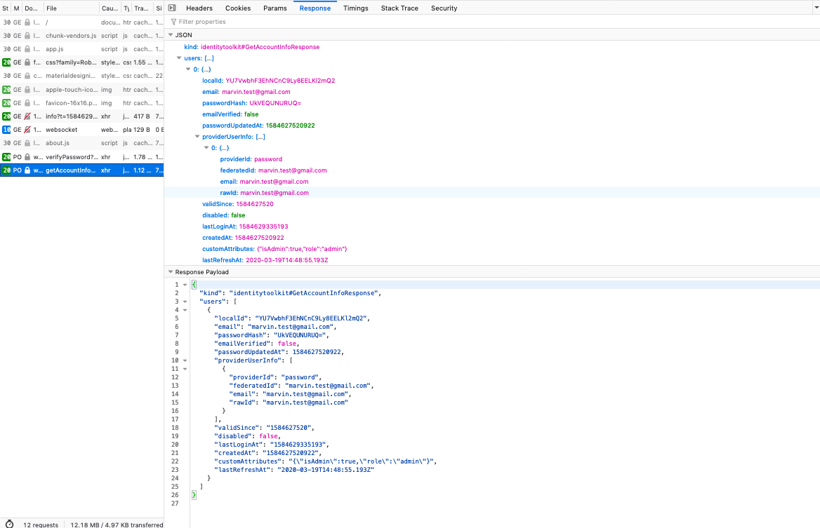Image resolution: width=820 pixels, height=528 pixels.
Task: Open the Stack Trace tab
Action: pyautogui.click(x=399, y=8)
